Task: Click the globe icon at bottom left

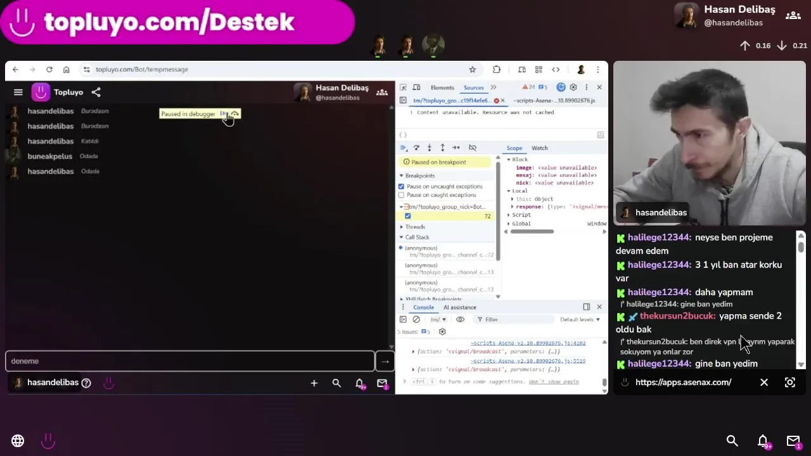Action: click(18, 441)
